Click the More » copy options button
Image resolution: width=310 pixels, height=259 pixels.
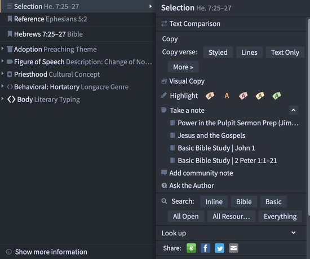[183, 67]
